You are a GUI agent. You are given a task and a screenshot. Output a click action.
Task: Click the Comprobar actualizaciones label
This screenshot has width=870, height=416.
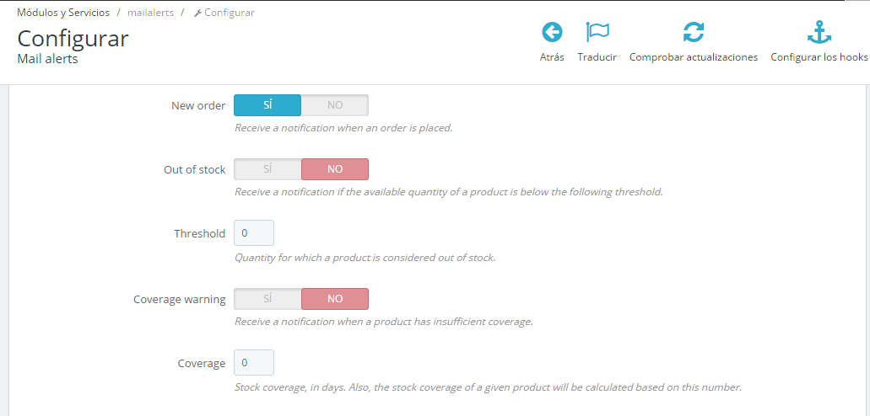[694, 57]
